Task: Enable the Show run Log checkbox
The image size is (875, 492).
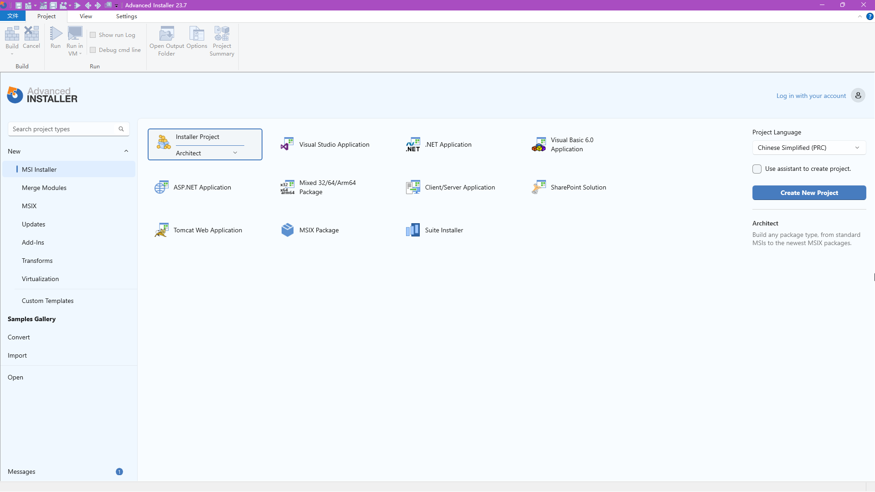Action: 93,35
